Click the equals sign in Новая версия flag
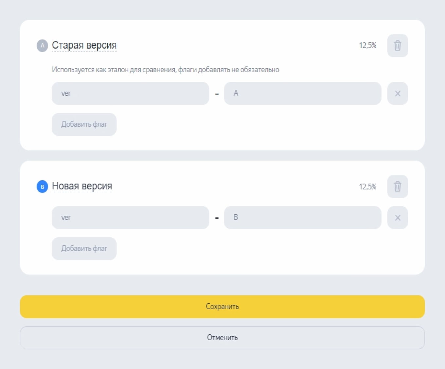The width and height of the screenshot is (445, 369). tap(217, 218)
